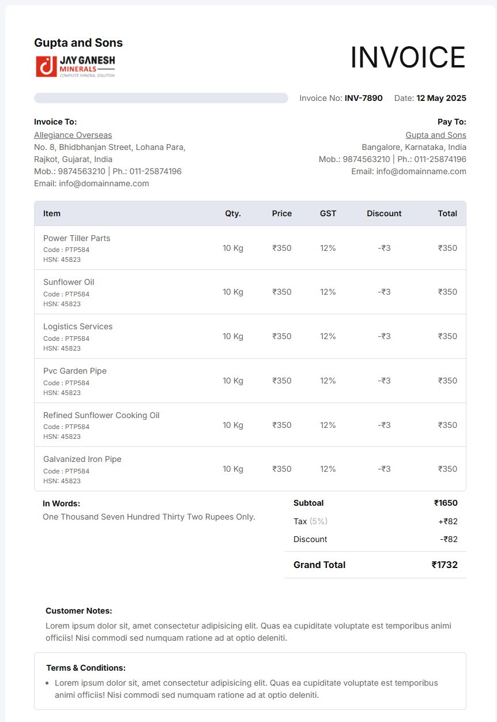Screen dimensions: 497x722
Task: Click the date 12 May 2025
Action: [x=441, y=98]
